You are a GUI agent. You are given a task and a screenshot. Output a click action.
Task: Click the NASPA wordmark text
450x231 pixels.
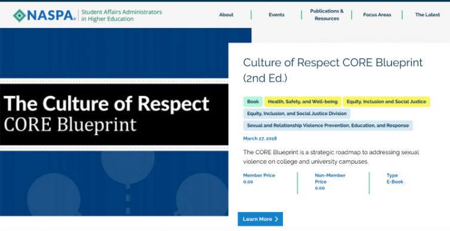click(51, 15)
